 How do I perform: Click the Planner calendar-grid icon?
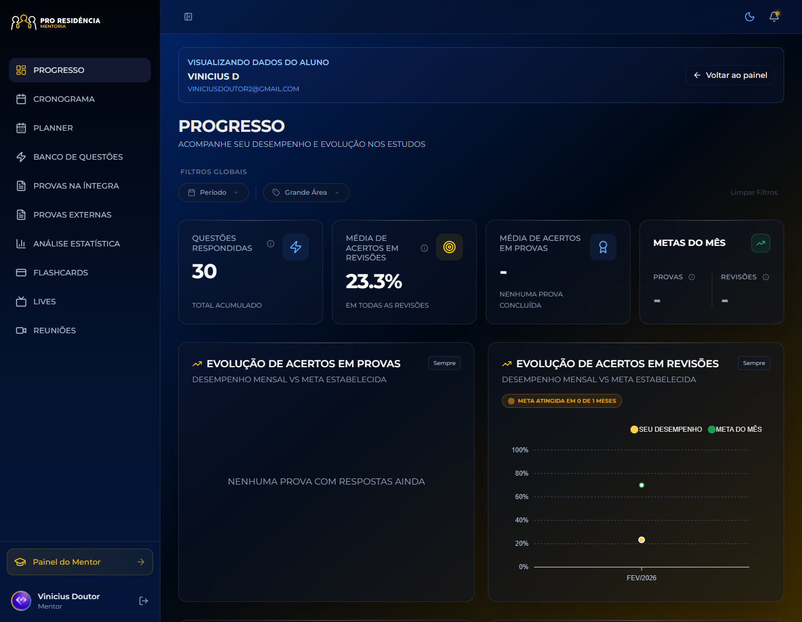point(21,128)
